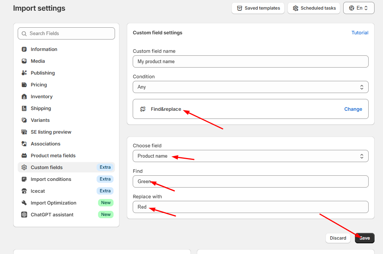
Task: Click the magnifier icon in Search Fields
Action: pyautogui.click(x=24, y=34)
